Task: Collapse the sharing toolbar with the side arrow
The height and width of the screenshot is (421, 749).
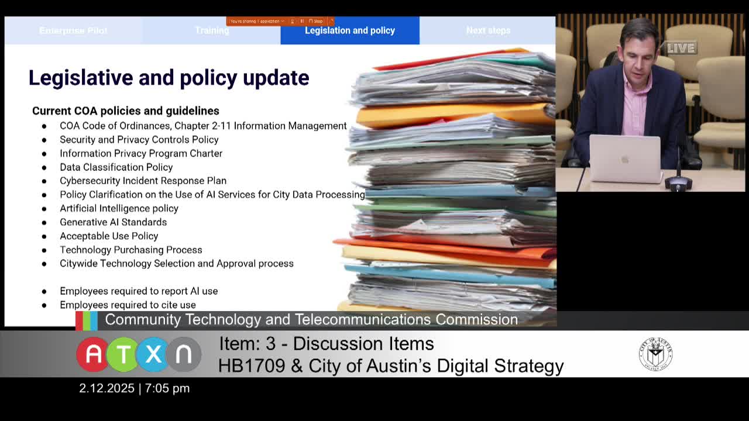Action: tap(331, 21)
